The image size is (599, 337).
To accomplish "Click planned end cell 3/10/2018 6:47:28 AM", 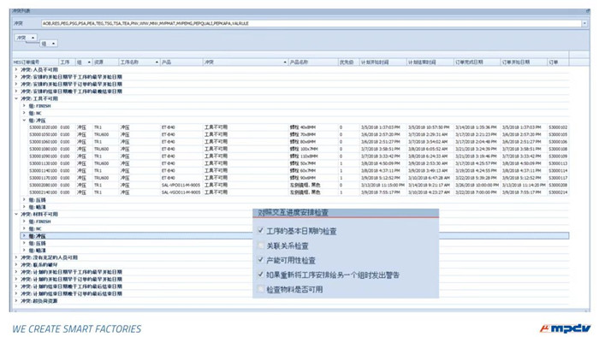I will (430, 178).
